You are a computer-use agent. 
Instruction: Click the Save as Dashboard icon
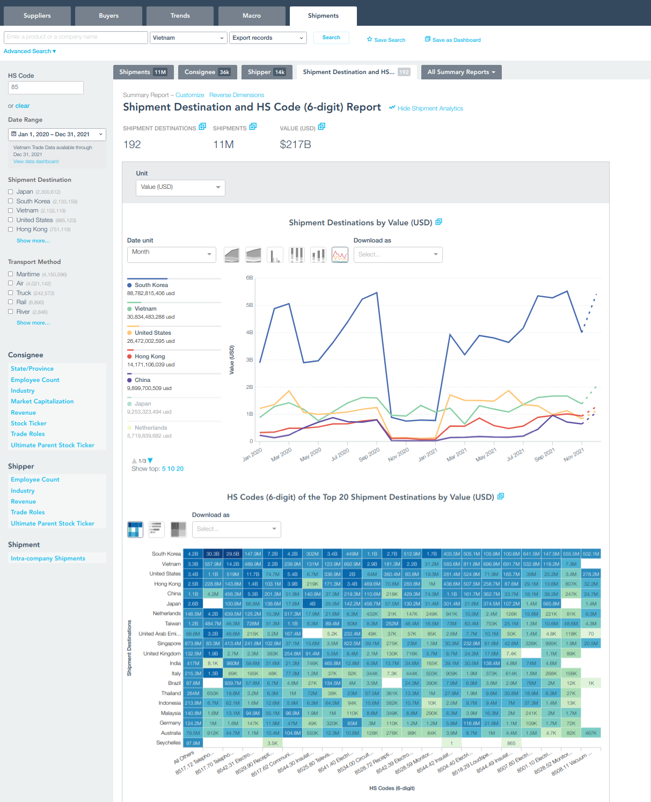(428, 39)
